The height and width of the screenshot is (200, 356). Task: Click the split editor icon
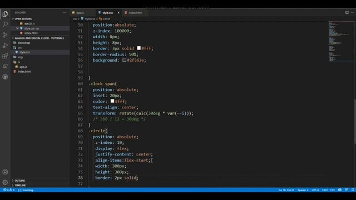[347, 12]
